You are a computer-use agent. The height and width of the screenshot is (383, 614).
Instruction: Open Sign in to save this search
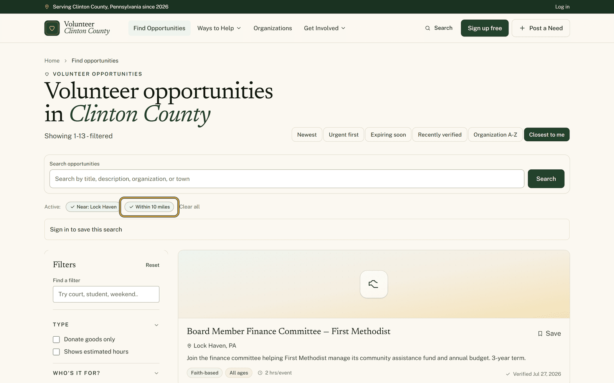pyautogui.click(x=86, y=229)
